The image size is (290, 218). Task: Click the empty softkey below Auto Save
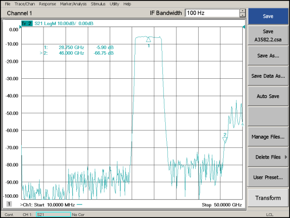click(x=268, y=116)
